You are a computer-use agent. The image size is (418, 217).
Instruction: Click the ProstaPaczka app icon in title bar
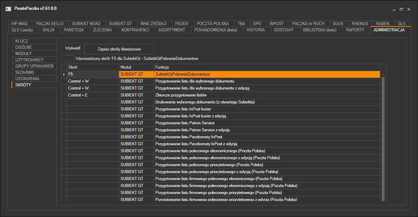[8, 8]
